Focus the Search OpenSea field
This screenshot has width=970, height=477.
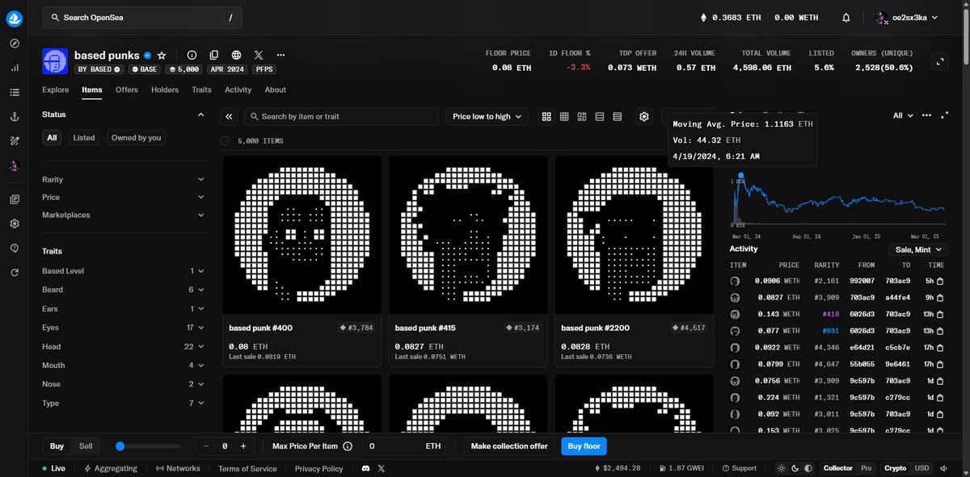point(141,17)
